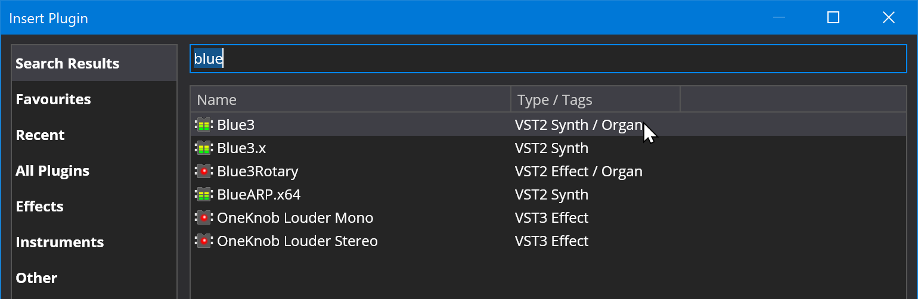Show the Recent plugins list
Viewport: 918px width, 299px height.
pyautogui.click(x=94, y=135)
